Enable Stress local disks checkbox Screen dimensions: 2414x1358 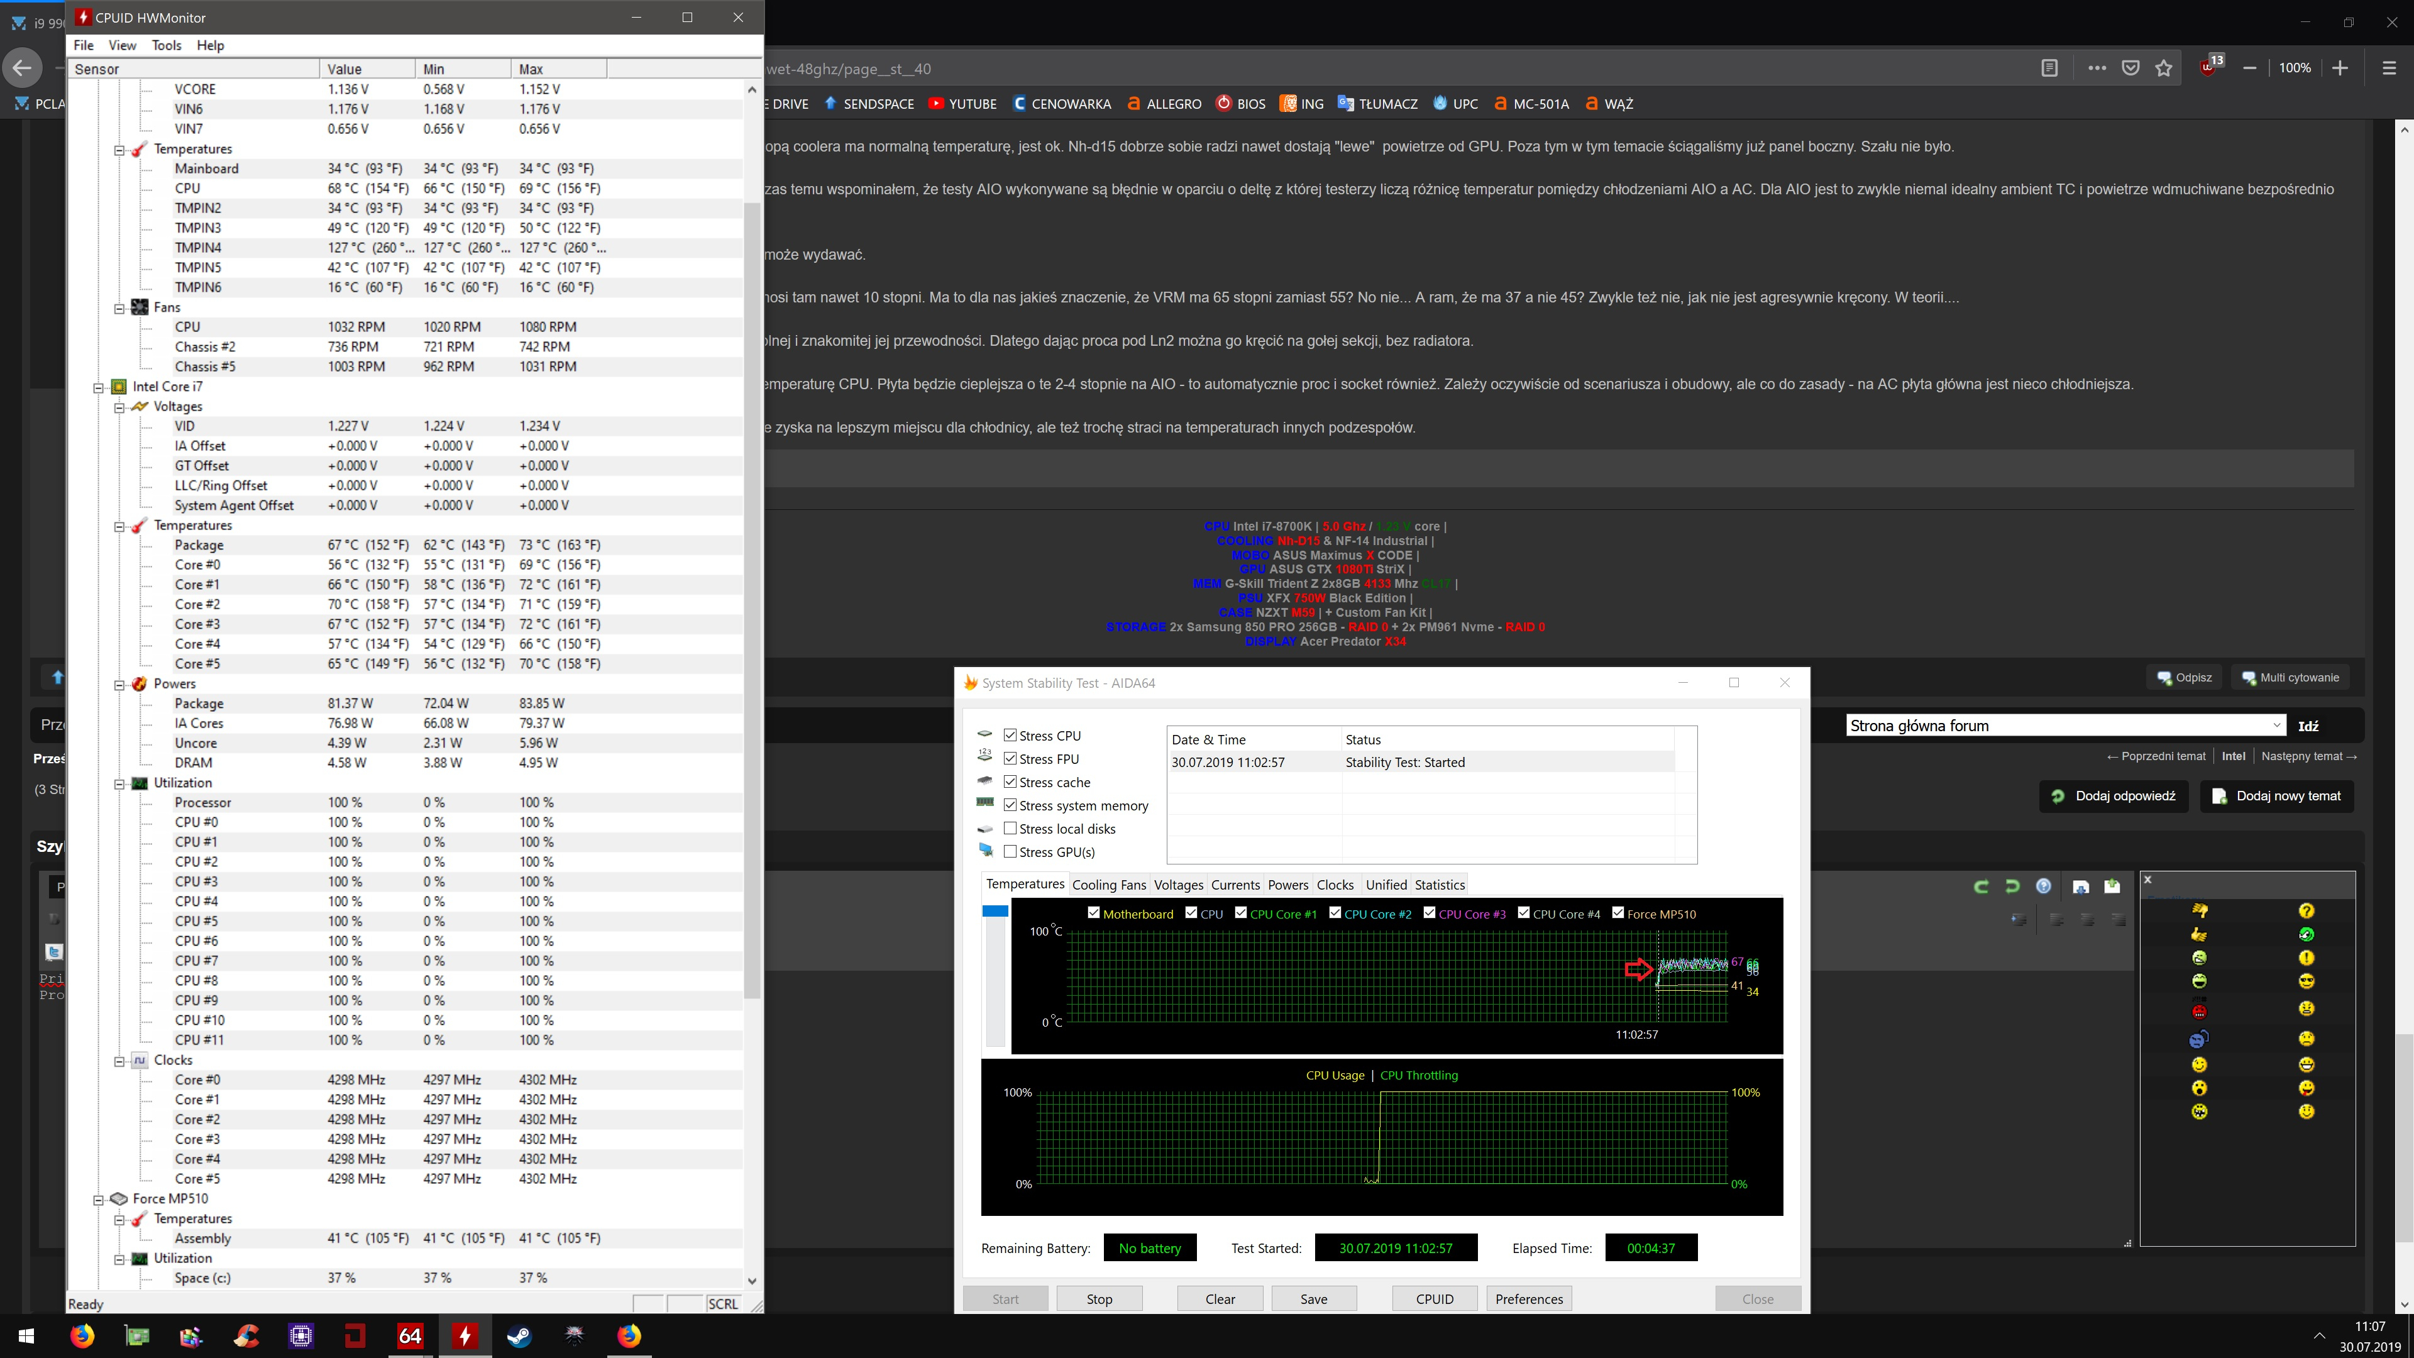click(x=1010, y=829)
